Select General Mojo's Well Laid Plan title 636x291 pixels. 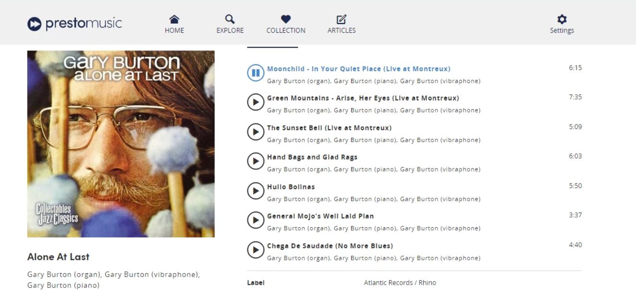click(x=320, y=216)
